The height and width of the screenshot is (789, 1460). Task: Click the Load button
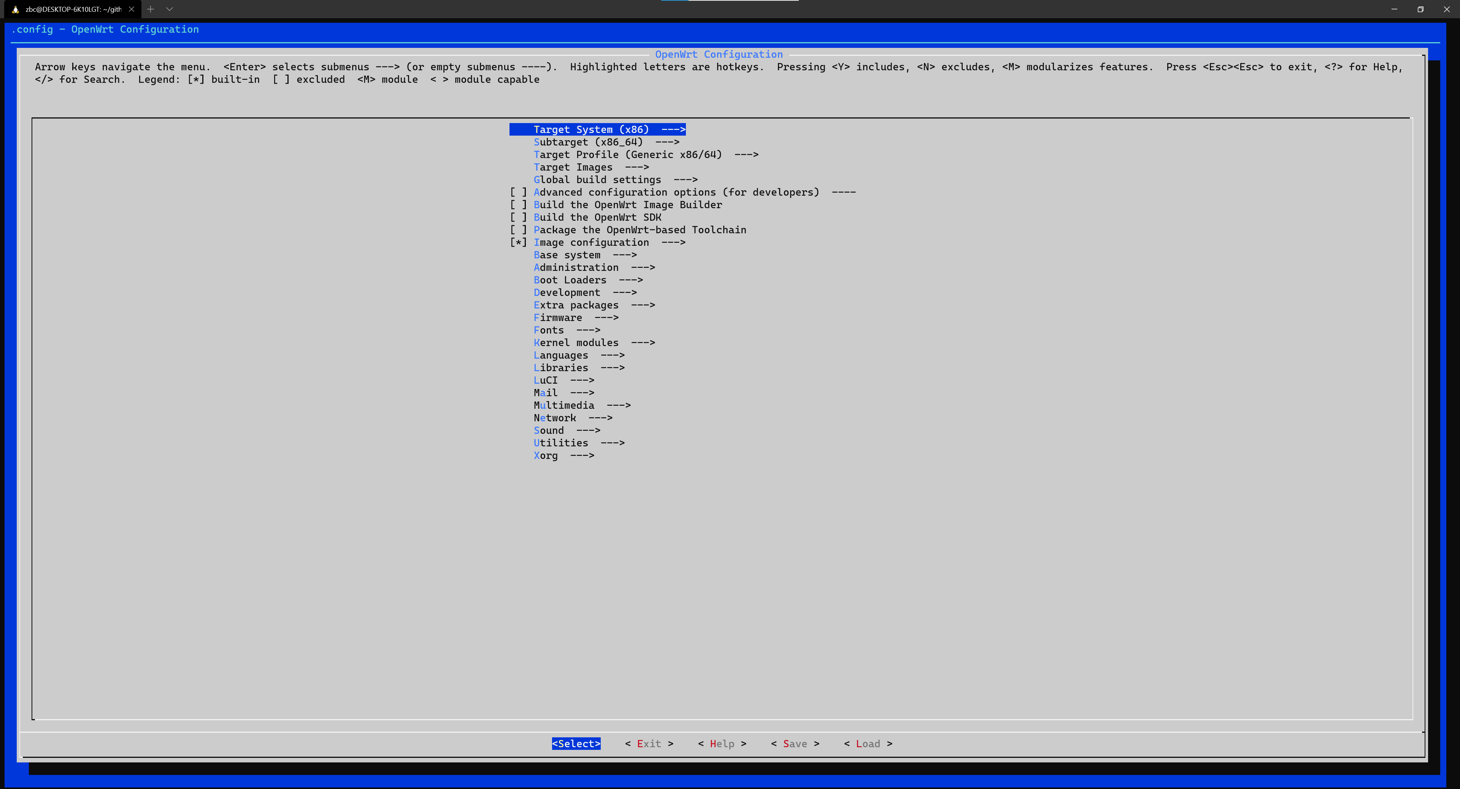point(868,744)
